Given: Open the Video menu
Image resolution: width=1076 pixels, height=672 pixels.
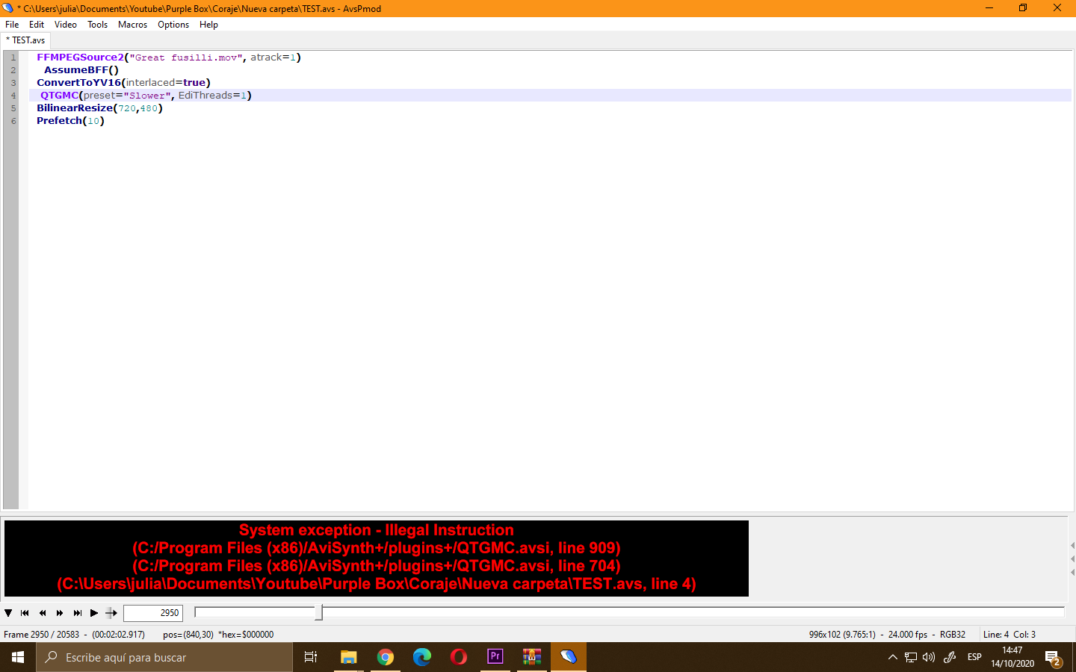Looking at the screenshot, I should pyautogui.click(x=66, y=25).
